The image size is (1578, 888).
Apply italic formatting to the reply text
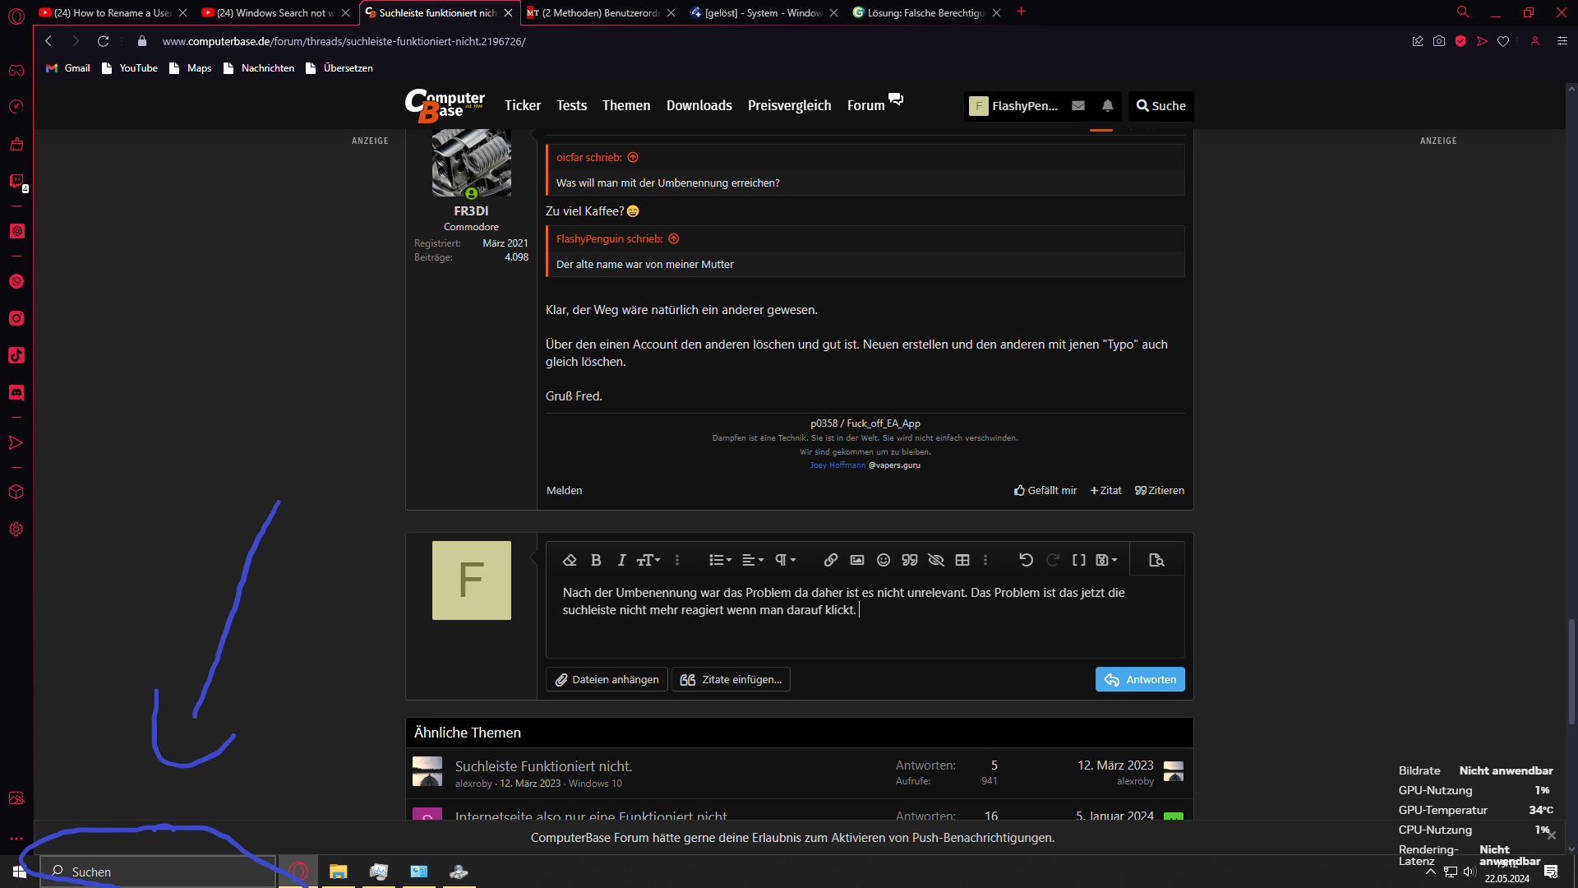click(621, 560)
